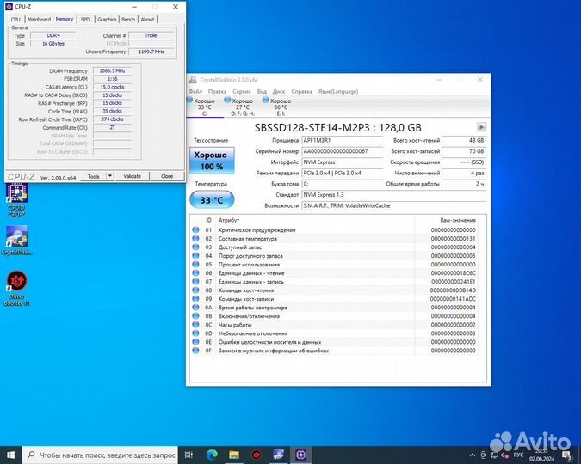Image resolution: width=581 pixels, height=464 pixels.
Task: Open the SPD tab in CPU-Z
Action: tap(85, 19)
